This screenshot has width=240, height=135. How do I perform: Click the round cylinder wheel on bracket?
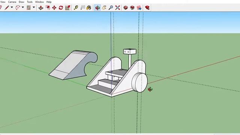pos(139,82)
